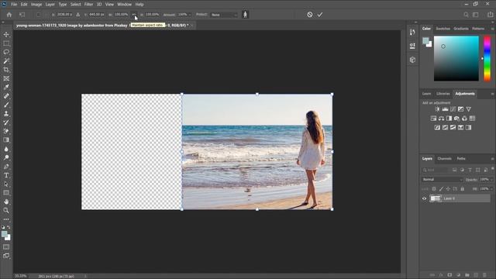This screenshot has width=496, height=279.
Task: Select the Gradient tool
Action: tap(6, 139)
